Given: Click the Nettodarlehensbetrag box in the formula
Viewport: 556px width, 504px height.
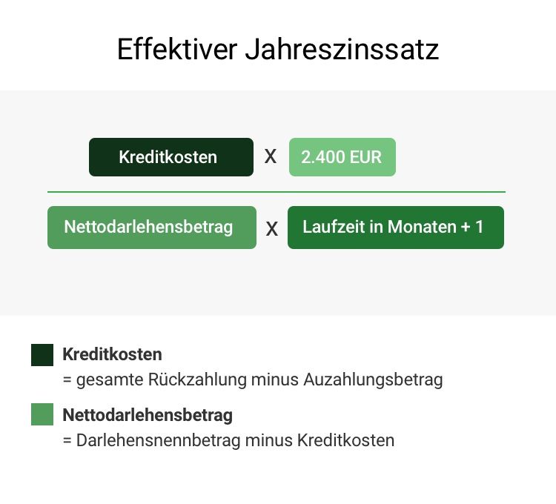Looking at the screenshot, I should (152, 228).
